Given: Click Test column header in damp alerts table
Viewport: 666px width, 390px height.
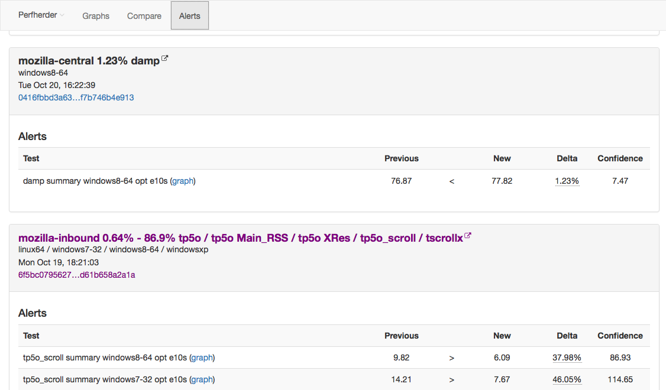Looking at the screenshot, I should [x=31, y=158].
